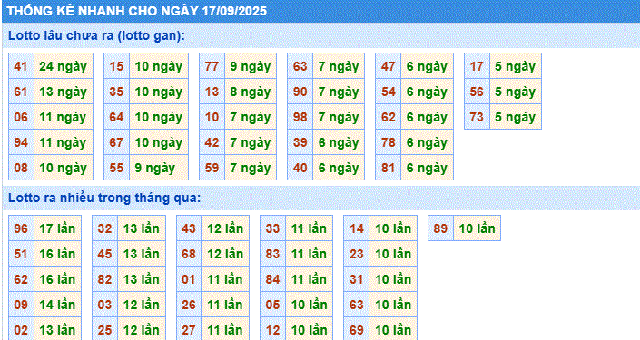Click the '16 lần' cell beside number 62
640x340 pixels.
[57, 279]
